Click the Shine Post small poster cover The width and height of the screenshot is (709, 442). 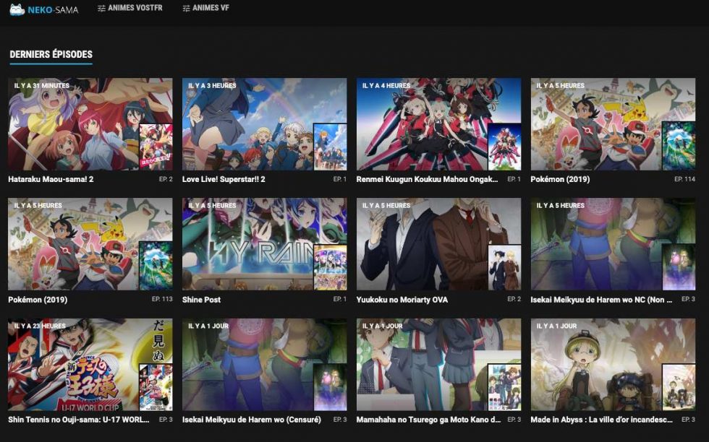click(x=330, y=267)
